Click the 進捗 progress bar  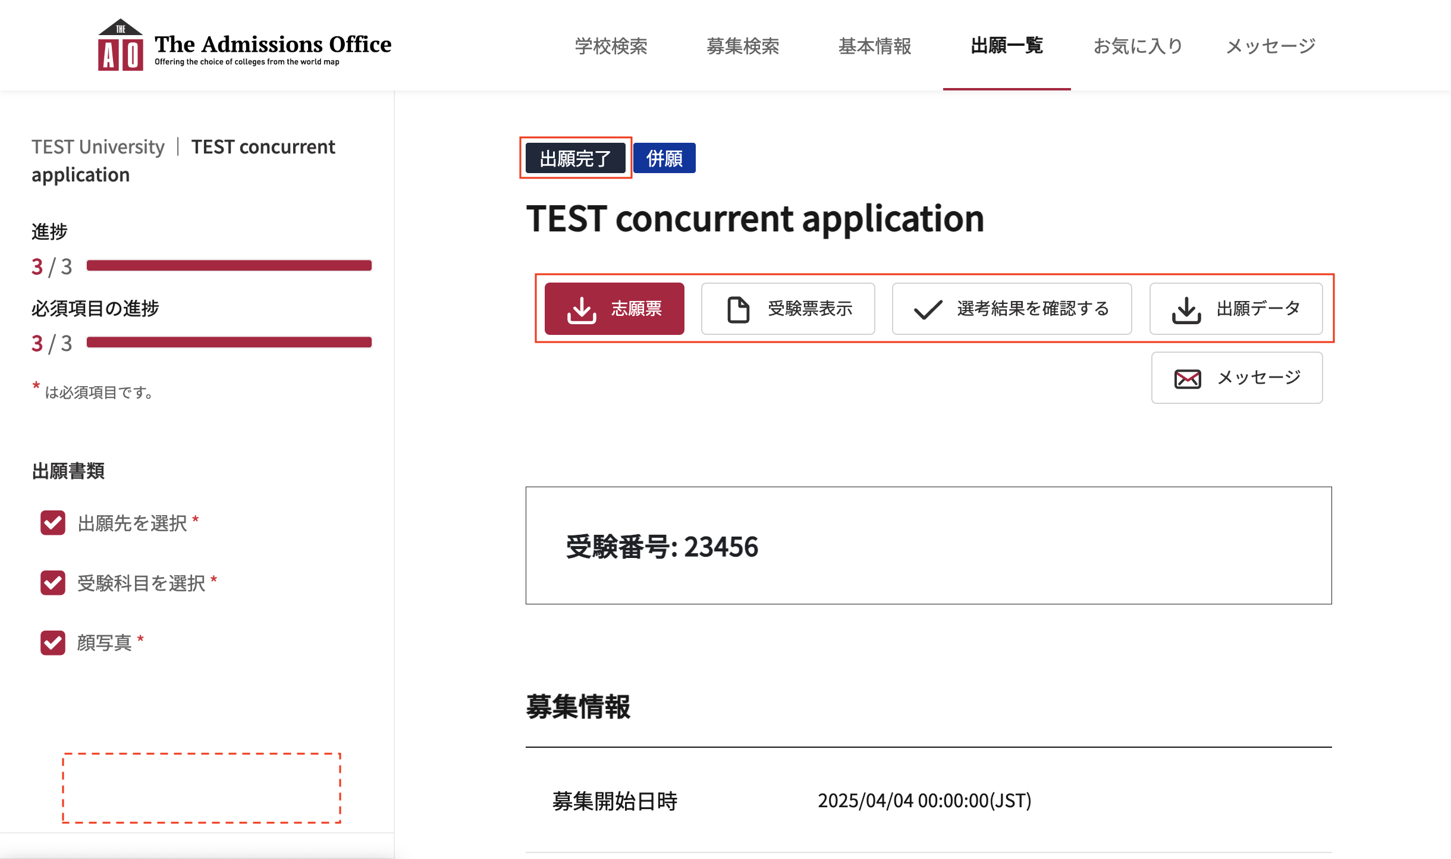[x=229, y=265]
